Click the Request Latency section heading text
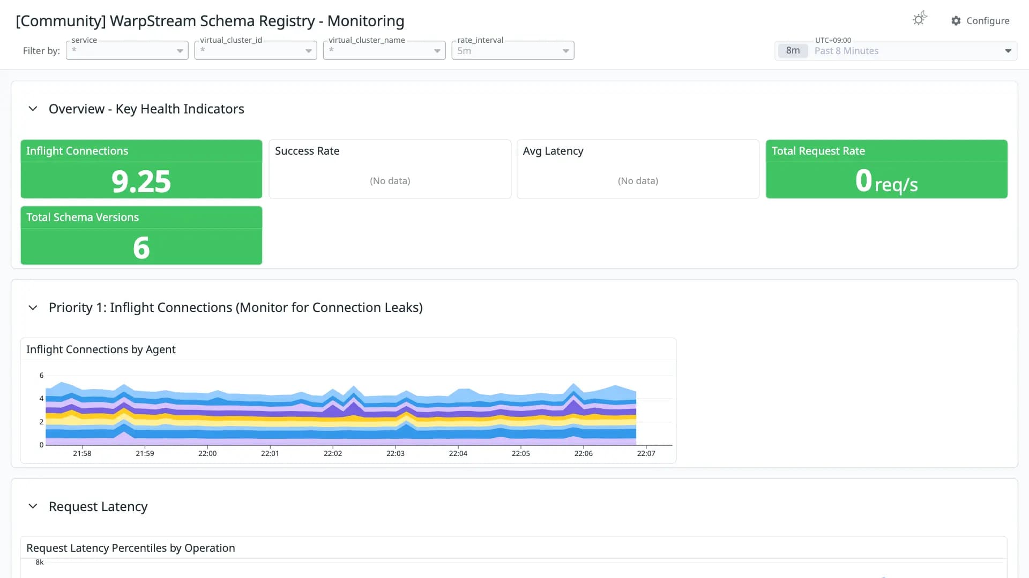Image resolution: width=1029 pixels, height=578 pixels. click(98, 507)
